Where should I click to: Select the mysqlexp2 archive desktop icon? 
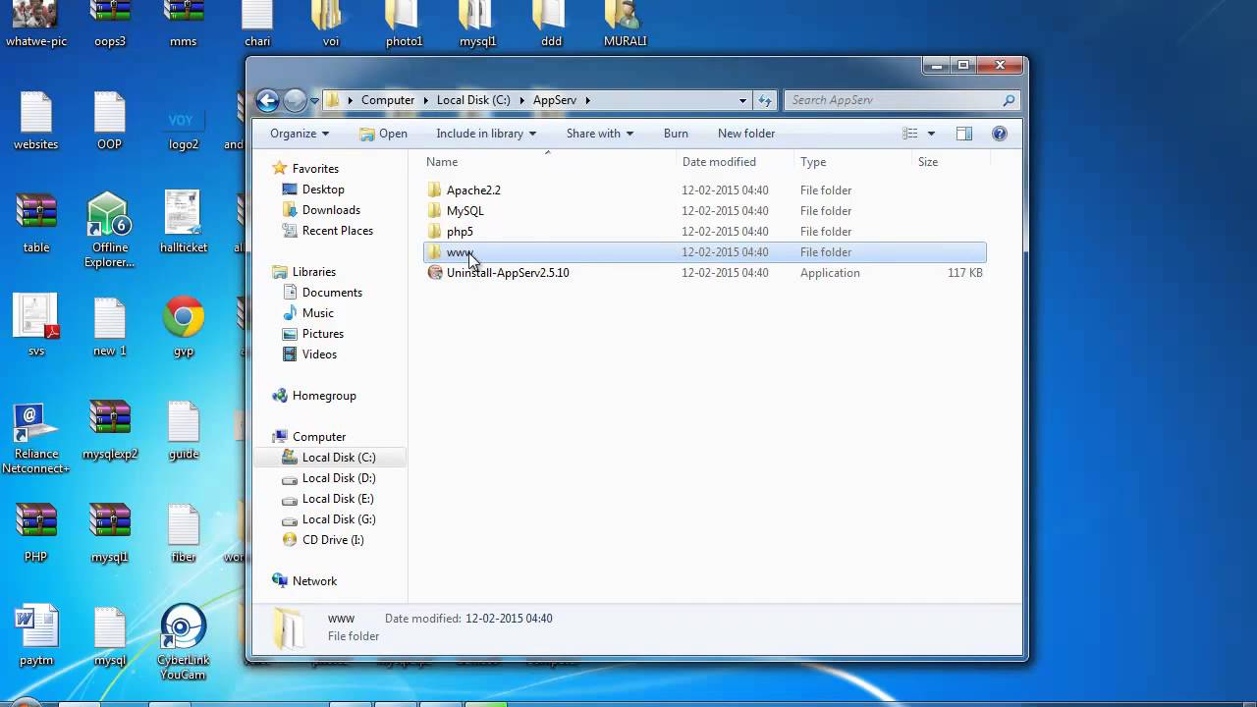(109, 431)
